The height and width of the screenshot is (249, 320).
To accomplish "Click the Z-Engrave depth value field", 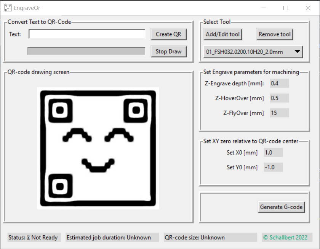I will tap(279, 84).
